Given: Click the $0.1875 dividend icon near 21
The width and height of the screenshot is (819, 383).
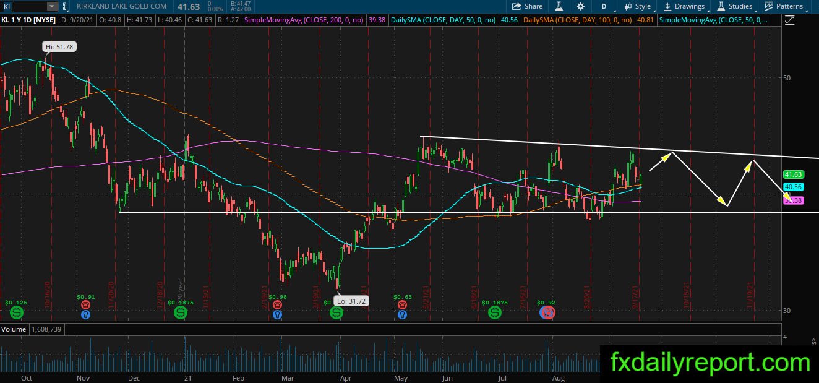Looking at the screenshot, I should point(180,313).
